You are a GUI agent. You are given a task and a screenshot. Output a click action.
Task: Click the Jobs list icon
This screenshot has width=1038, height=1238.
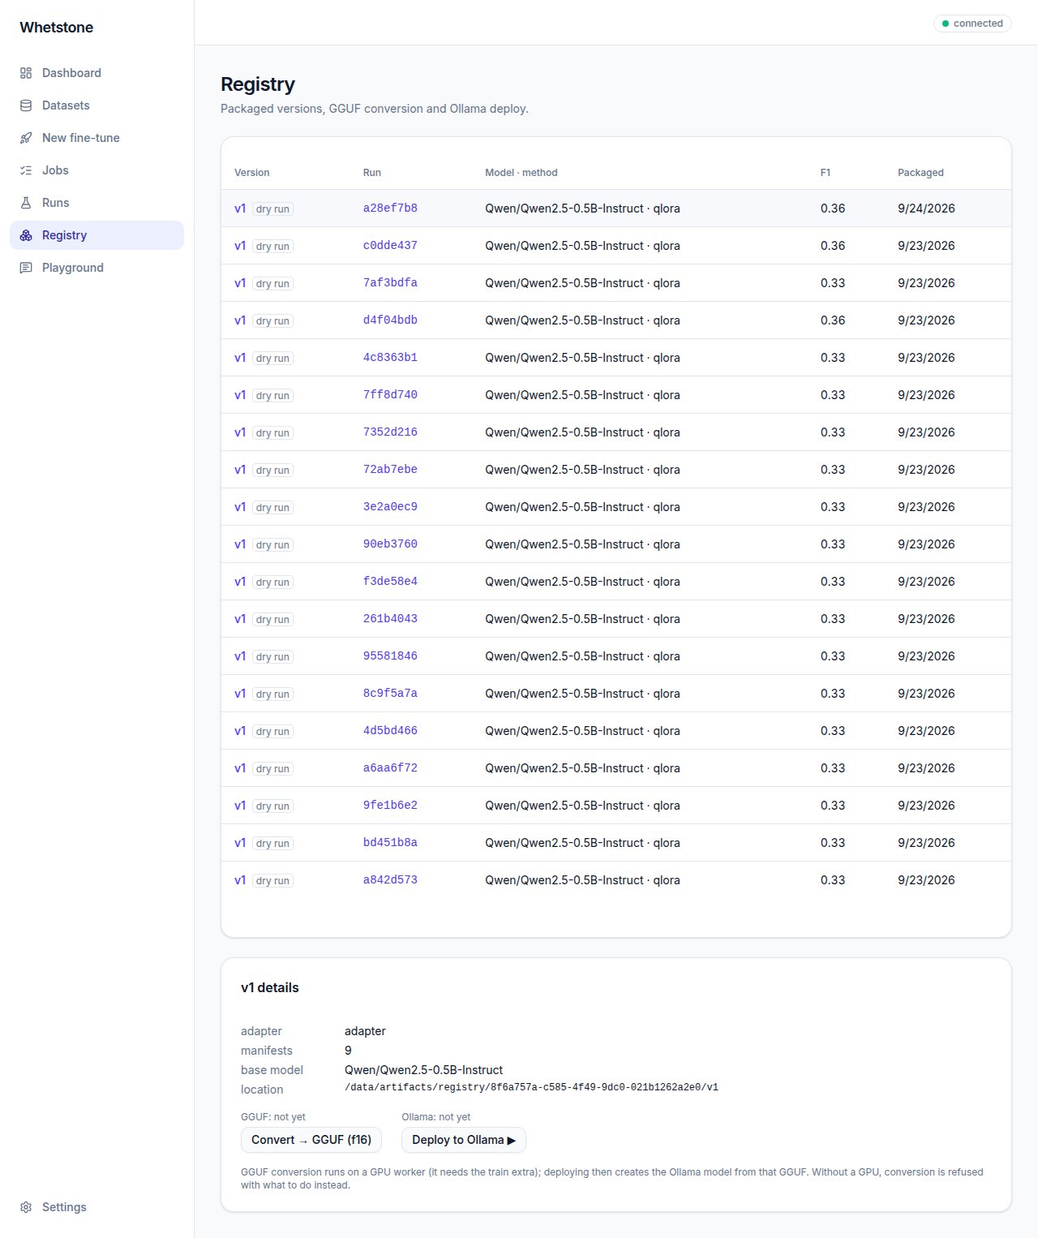[26, 170]
